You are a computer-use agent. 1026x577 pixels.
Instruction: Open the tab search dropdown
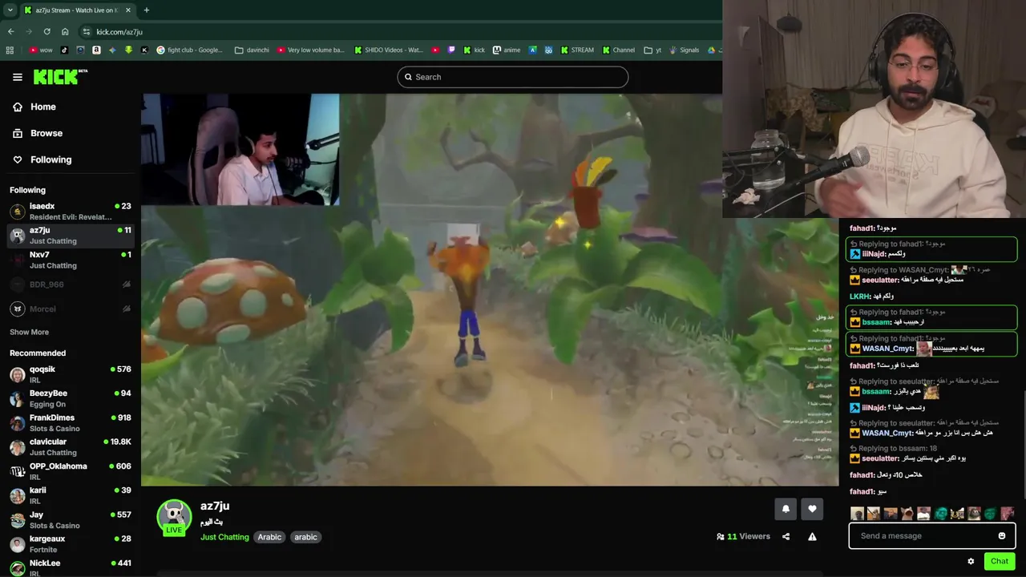[x=10, y=10]
